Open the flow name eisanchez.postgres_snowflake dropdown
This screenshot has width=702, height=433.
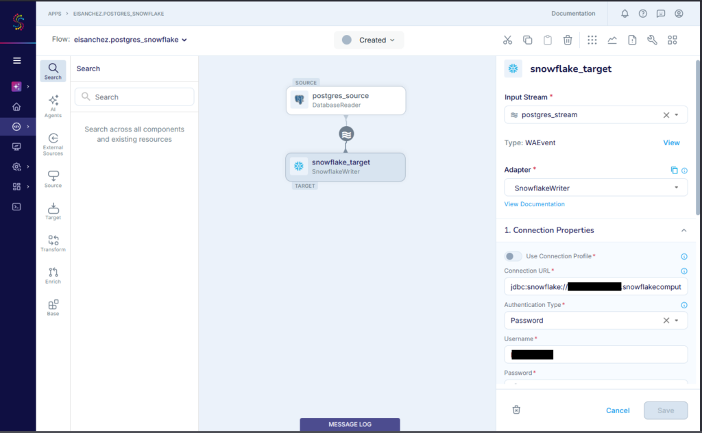[130, 39]
